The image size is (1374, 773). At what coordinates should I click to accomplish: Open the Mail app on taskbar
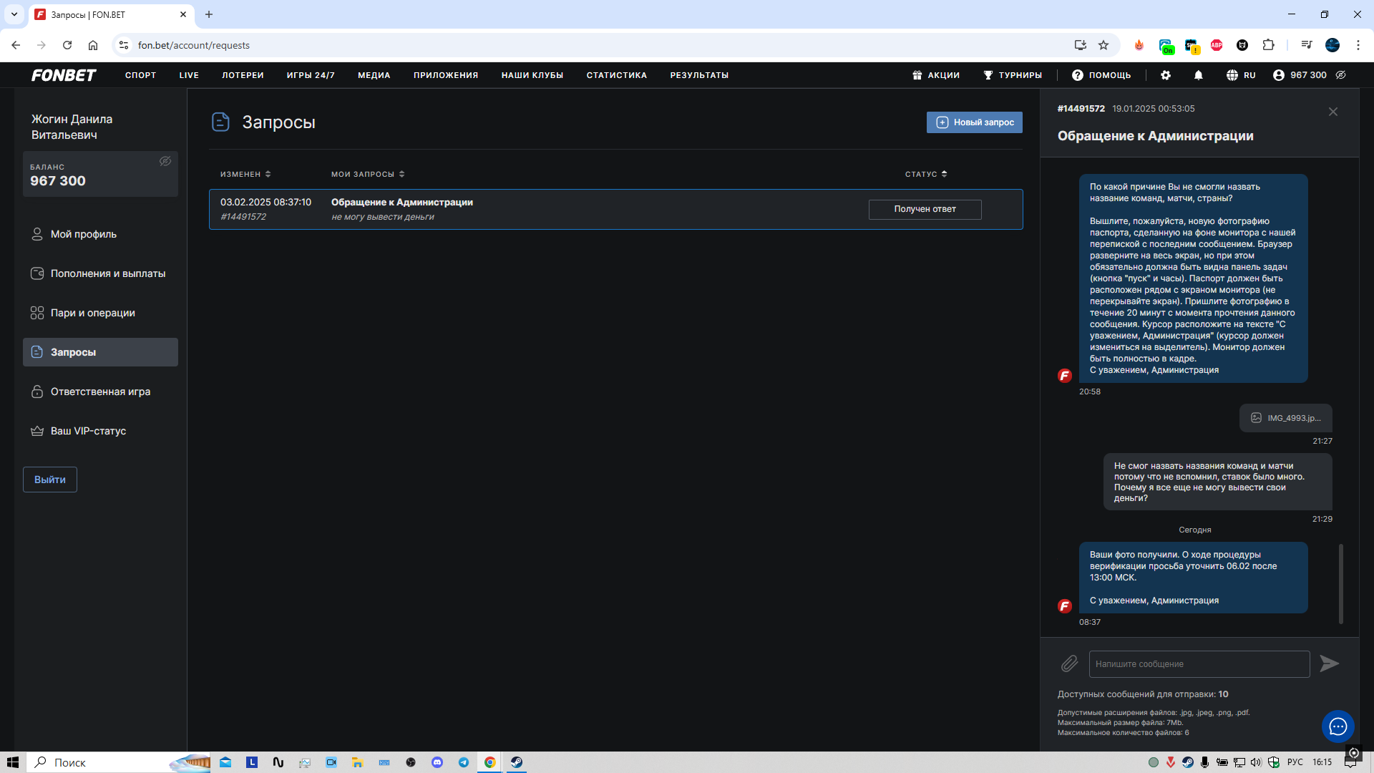pos(225,762)
